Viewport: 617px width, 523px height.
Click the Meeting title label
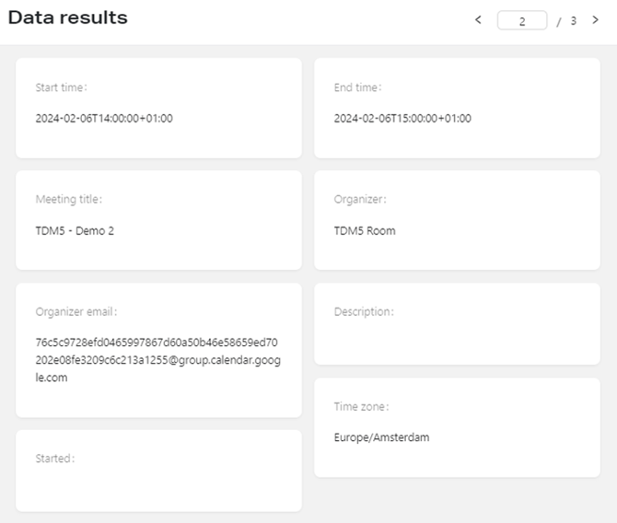tap(69, 199)
